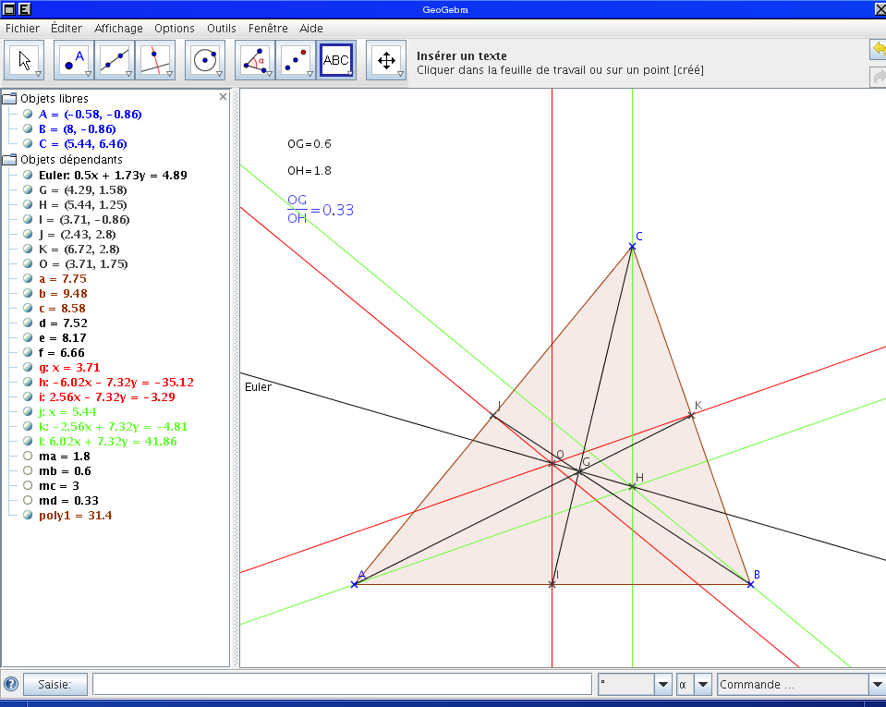Open the Affichage menu

coord(118,29)
